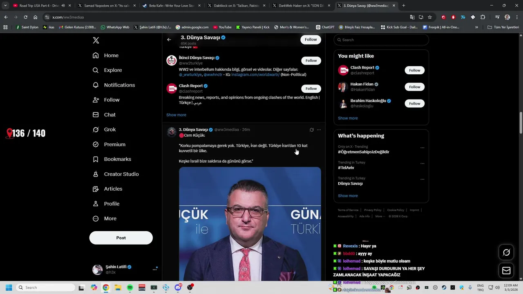Open the Chrome extensions puzzle icon
The image size is (523, 294).
[x=483, y=17]
